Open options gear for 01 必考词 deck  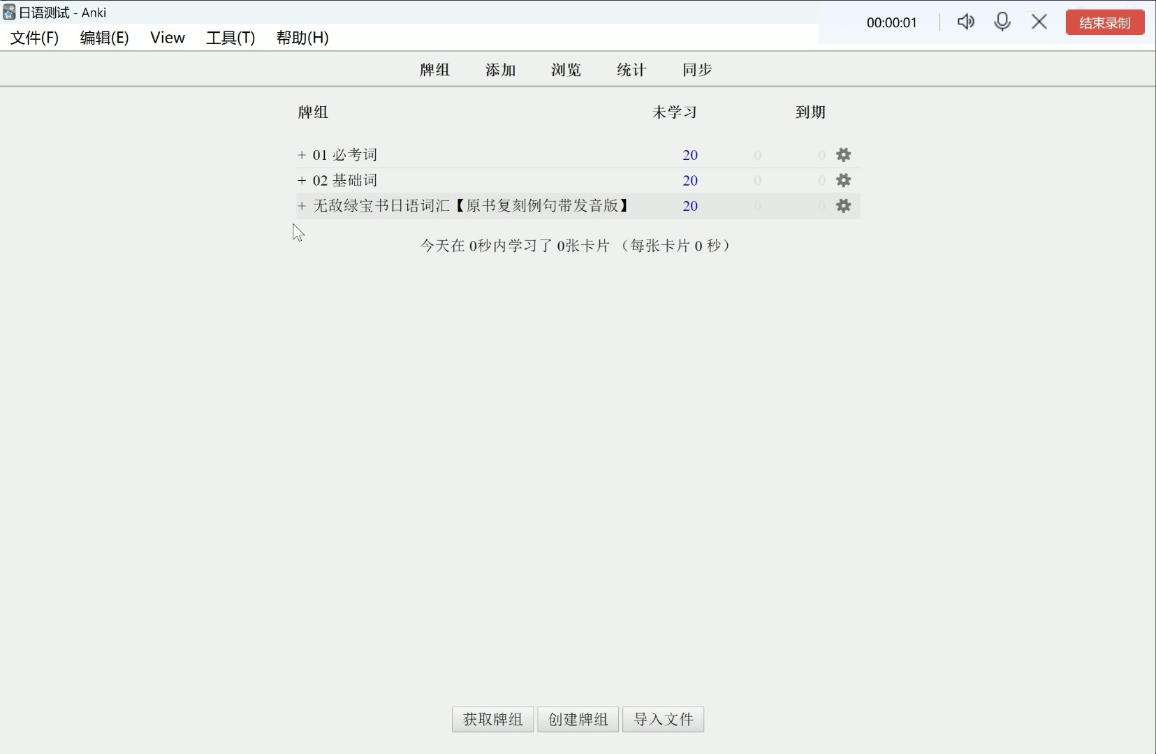(844, 155)
